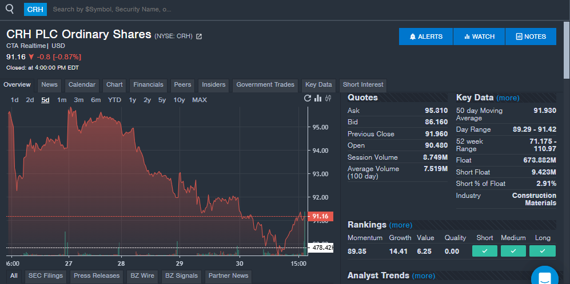This screenshot has width=570, height=284.
Task: Select the 1m chart range
Action: tap(62, 100)
